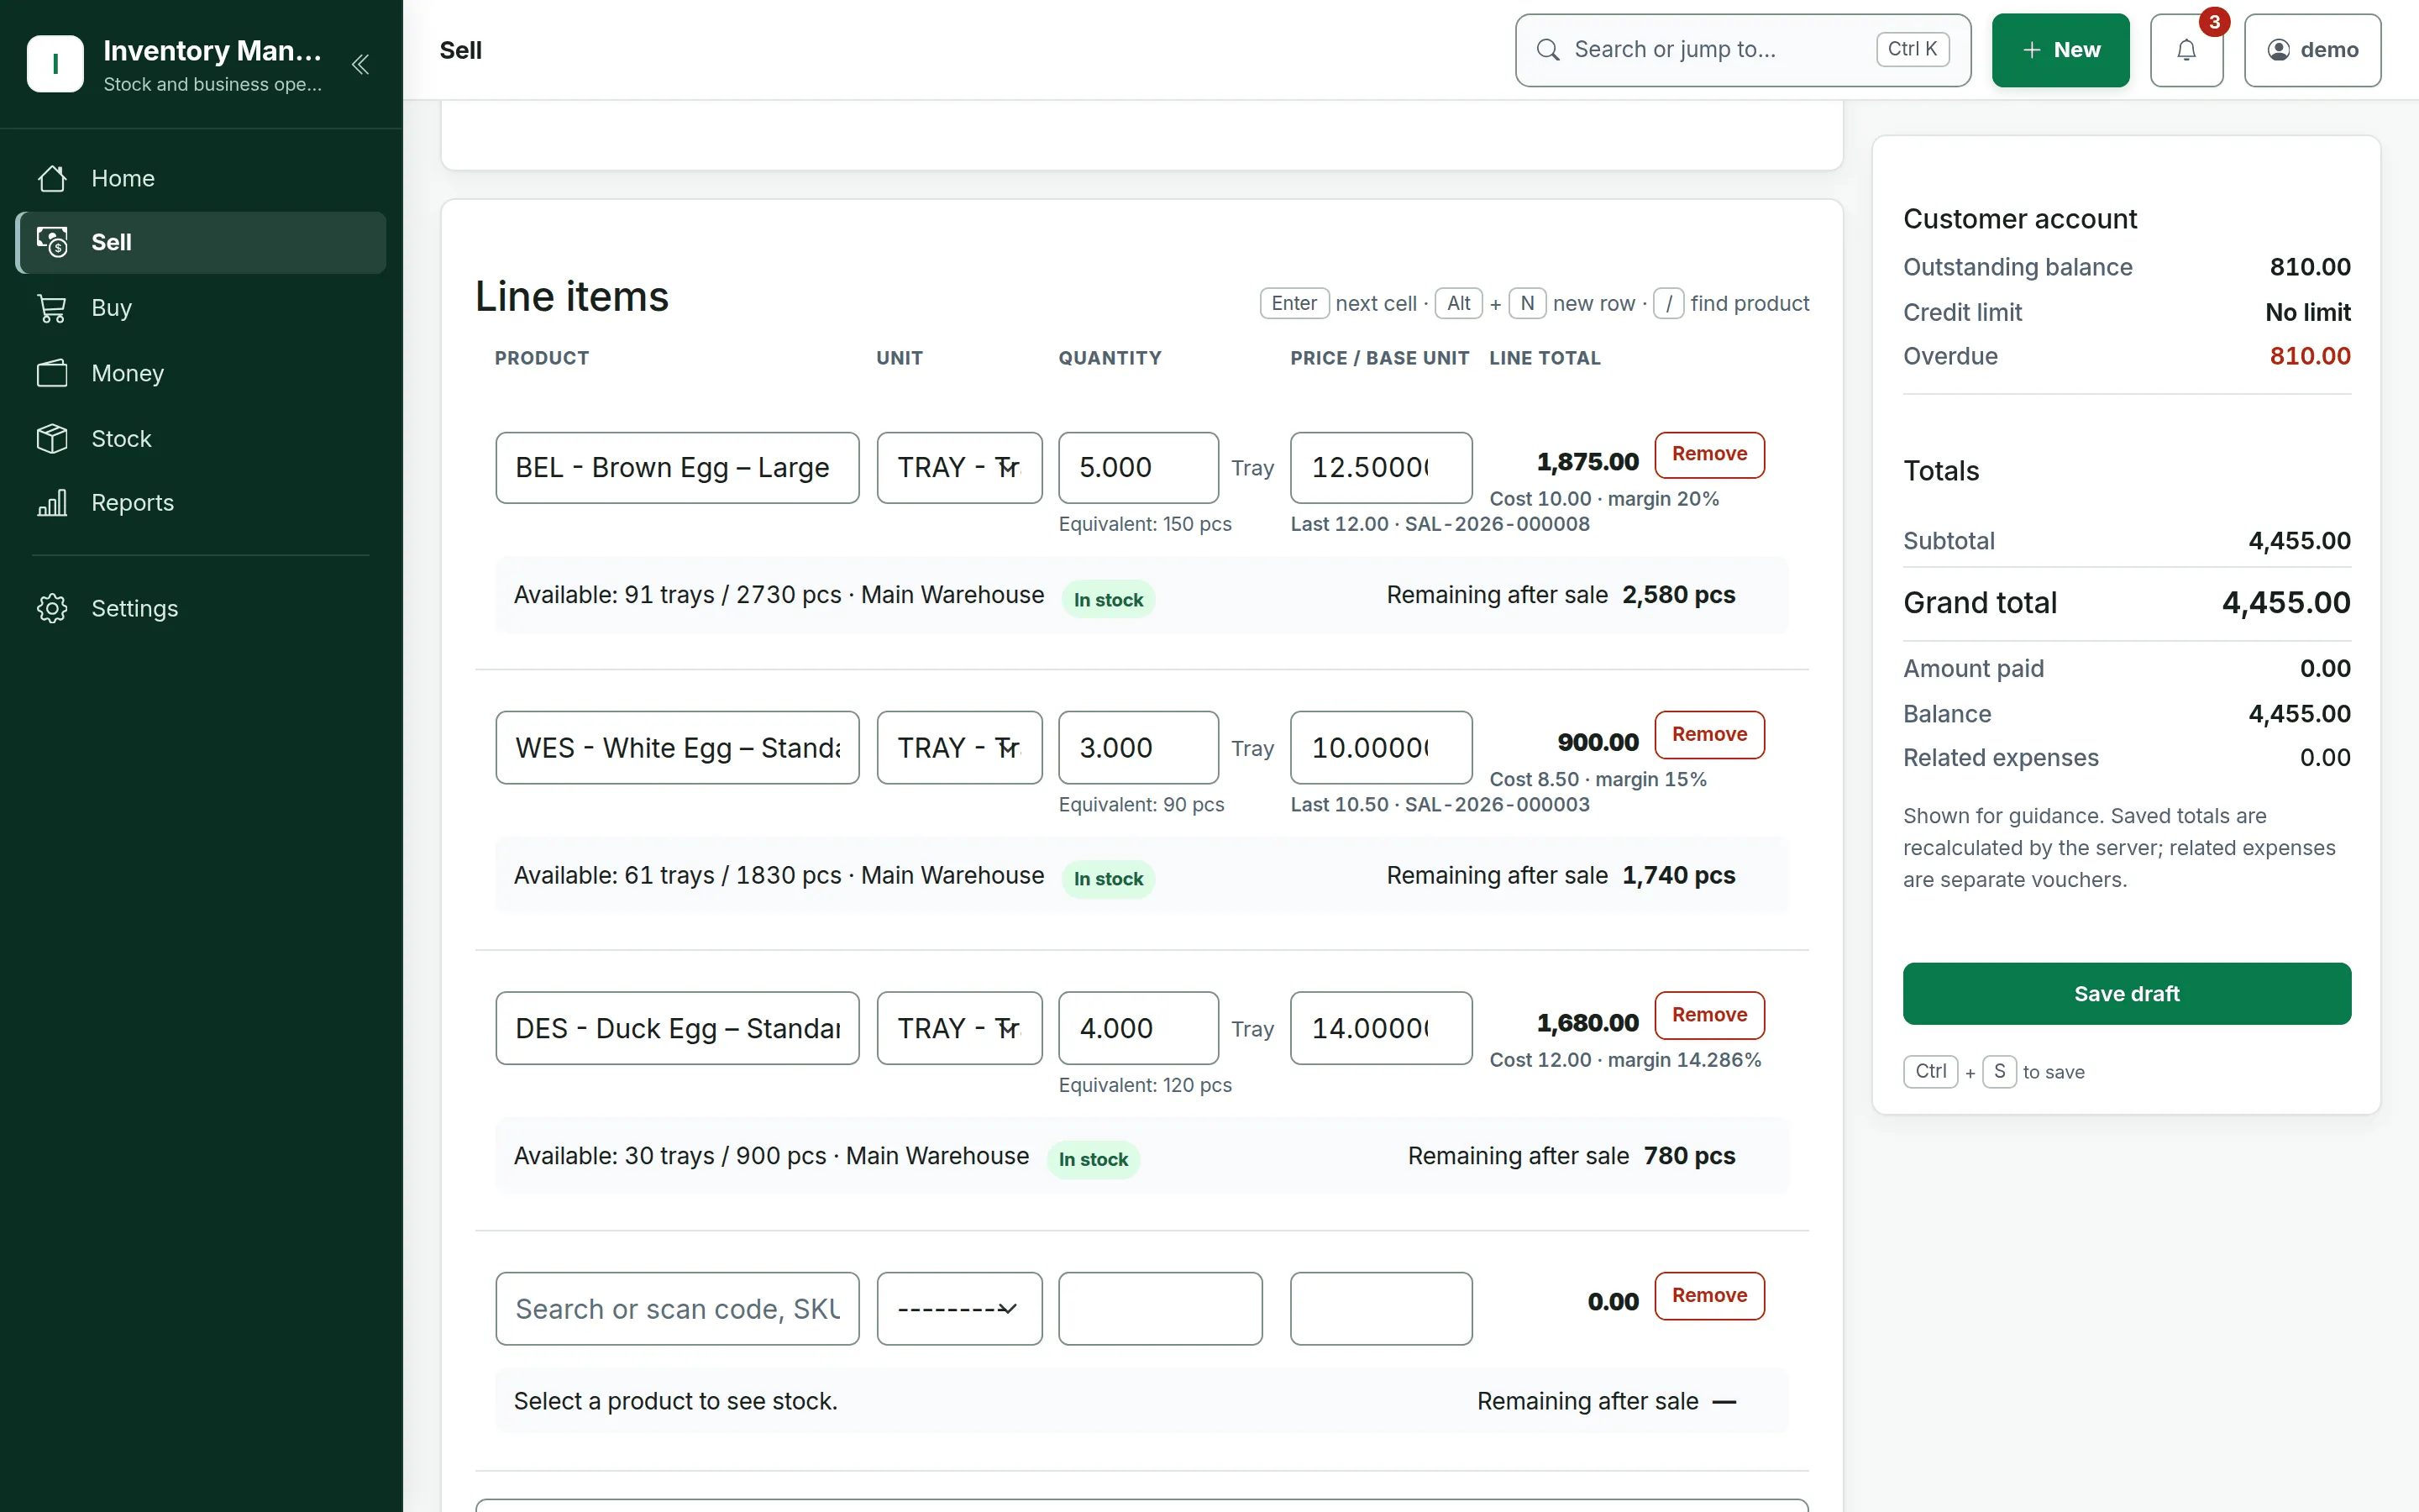Image resolution: width=2419 pixels, height=1512 pixels.
Task: Open unit dropdown in the empty row
Action: (x=958, y=1309)
